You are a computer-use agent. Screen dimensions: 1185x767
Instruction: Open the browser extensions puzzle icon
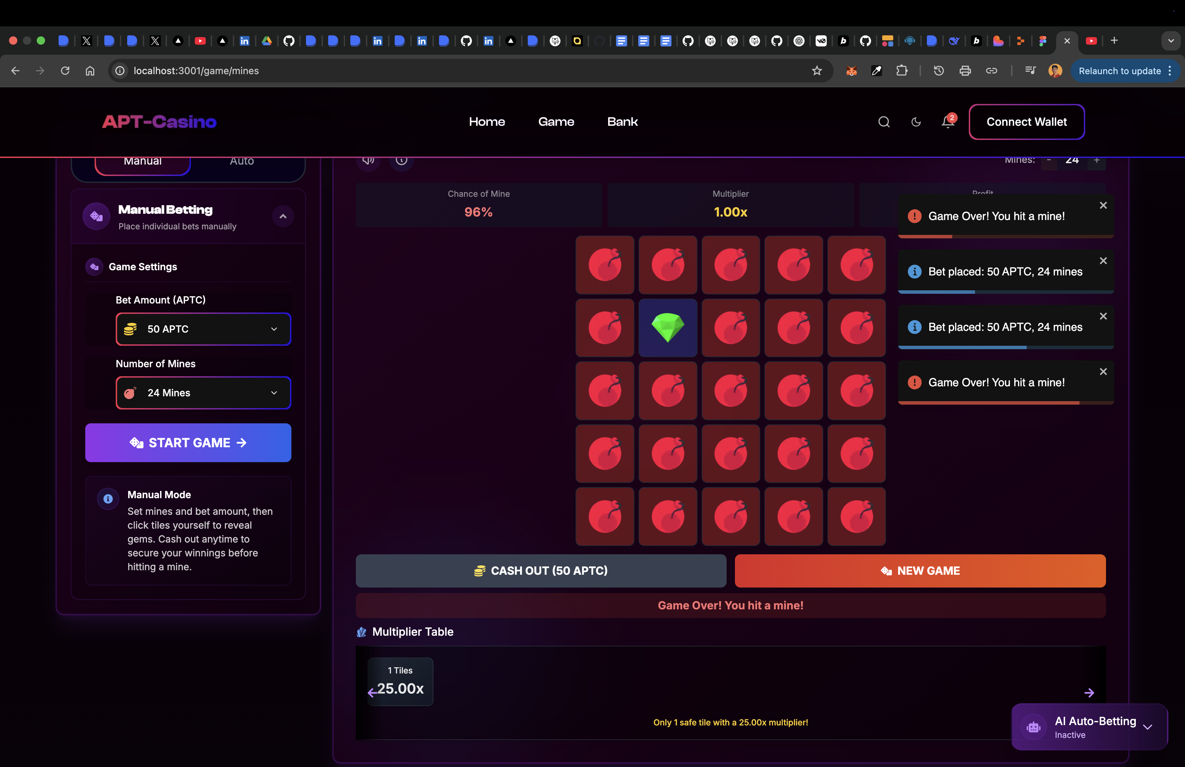click(x=902, y=71)
